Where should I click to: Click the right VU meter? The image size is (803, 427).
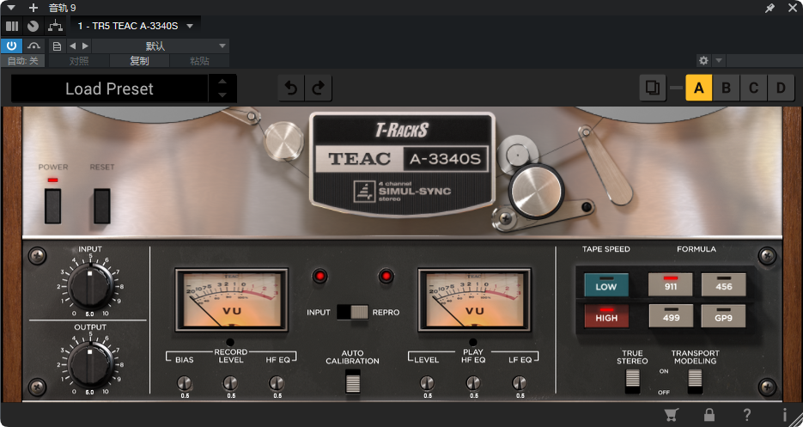coord(474,300)
